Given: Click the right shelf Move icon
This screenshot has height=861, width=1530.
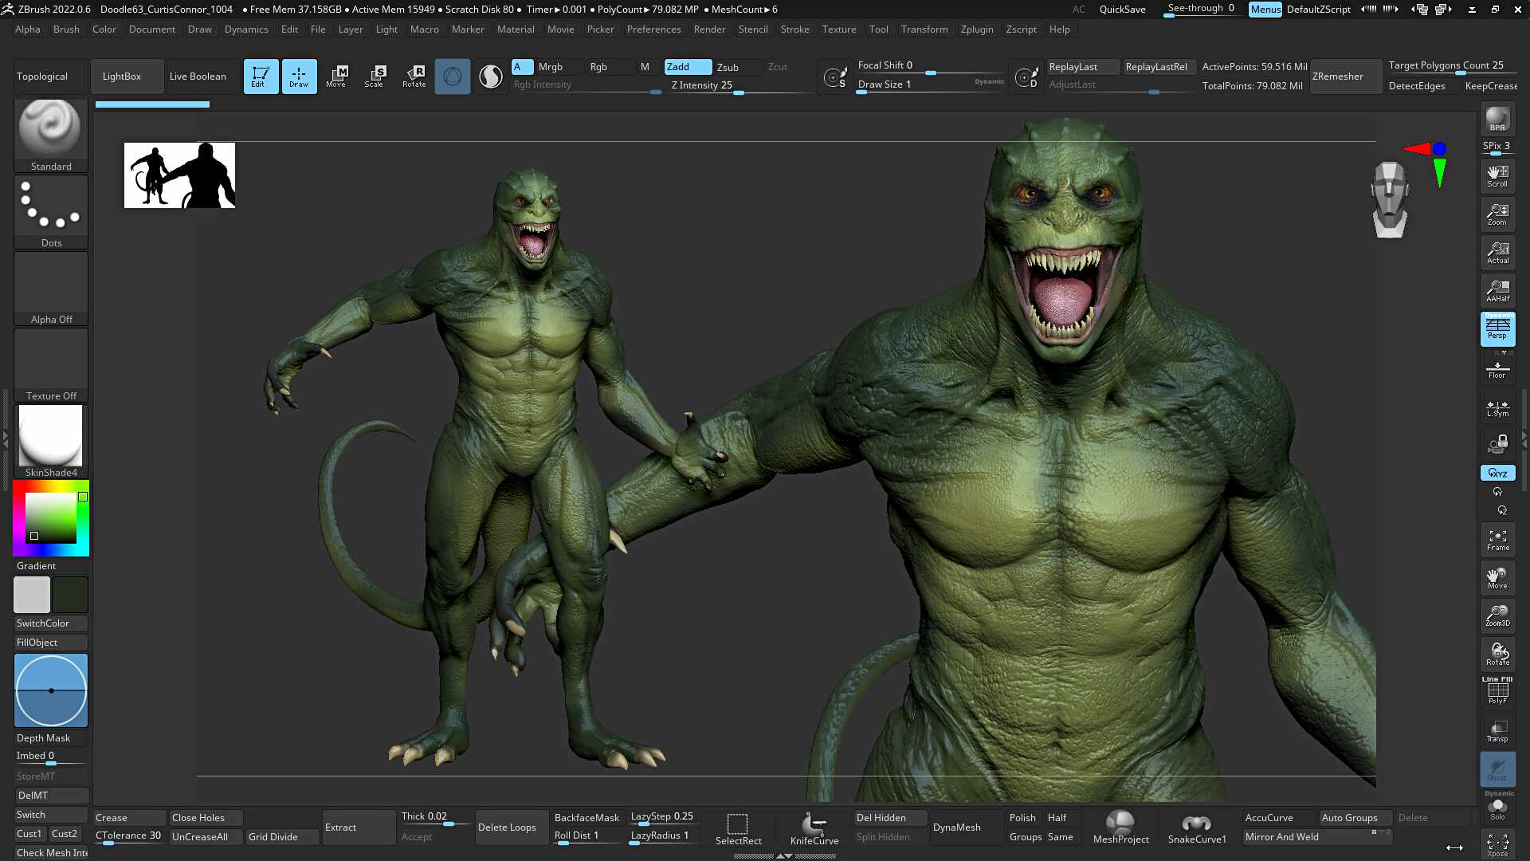Looking at the screenshot, I should tap(1497, 578).
